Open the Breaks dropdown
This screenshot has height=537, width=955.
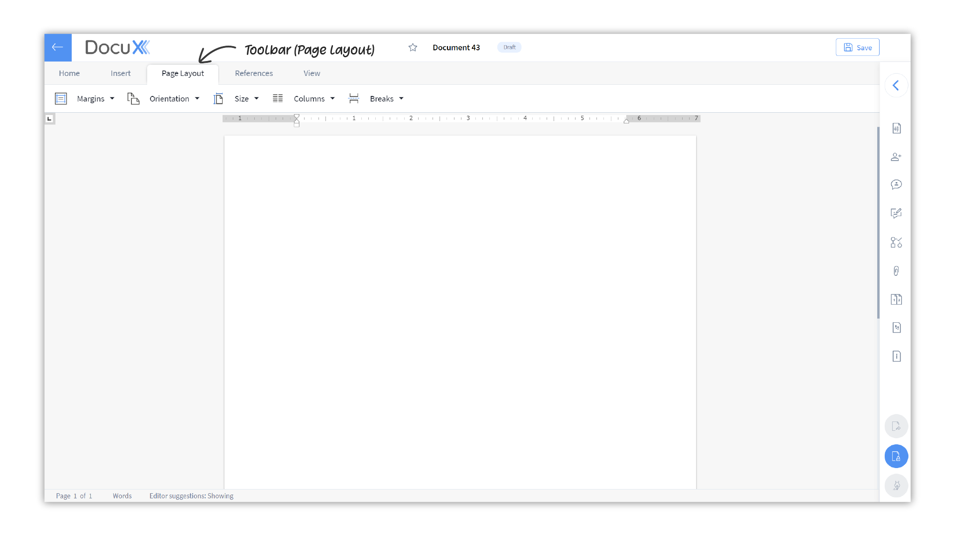[376, 99]
